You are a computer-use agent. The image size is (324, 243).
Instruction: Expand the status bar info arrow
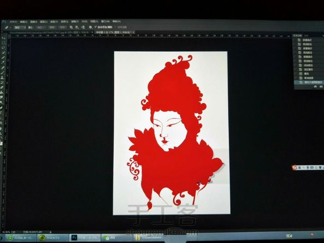51,232
